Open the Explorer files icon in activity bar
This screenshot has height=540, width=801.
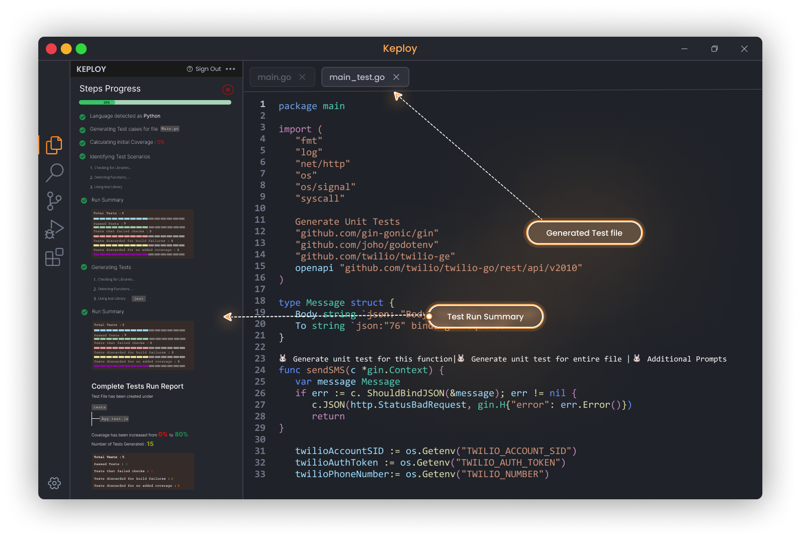(54, 145)
